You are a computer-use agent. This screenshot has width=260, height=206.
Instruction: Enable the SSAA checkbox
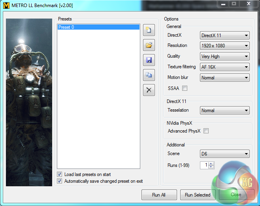click(x=185, y=88)
